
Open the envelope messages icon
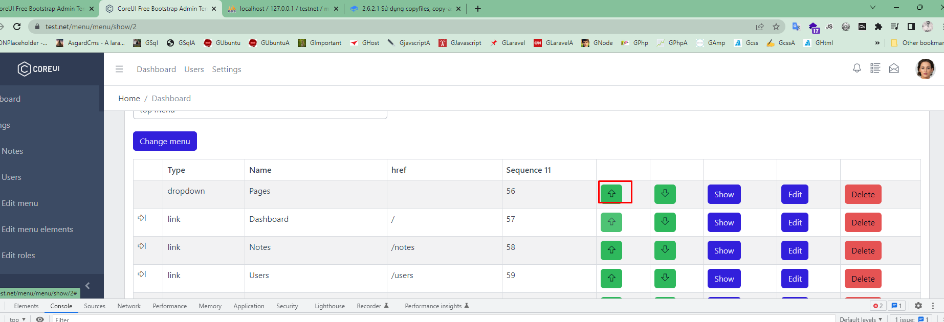pos(893,68)
